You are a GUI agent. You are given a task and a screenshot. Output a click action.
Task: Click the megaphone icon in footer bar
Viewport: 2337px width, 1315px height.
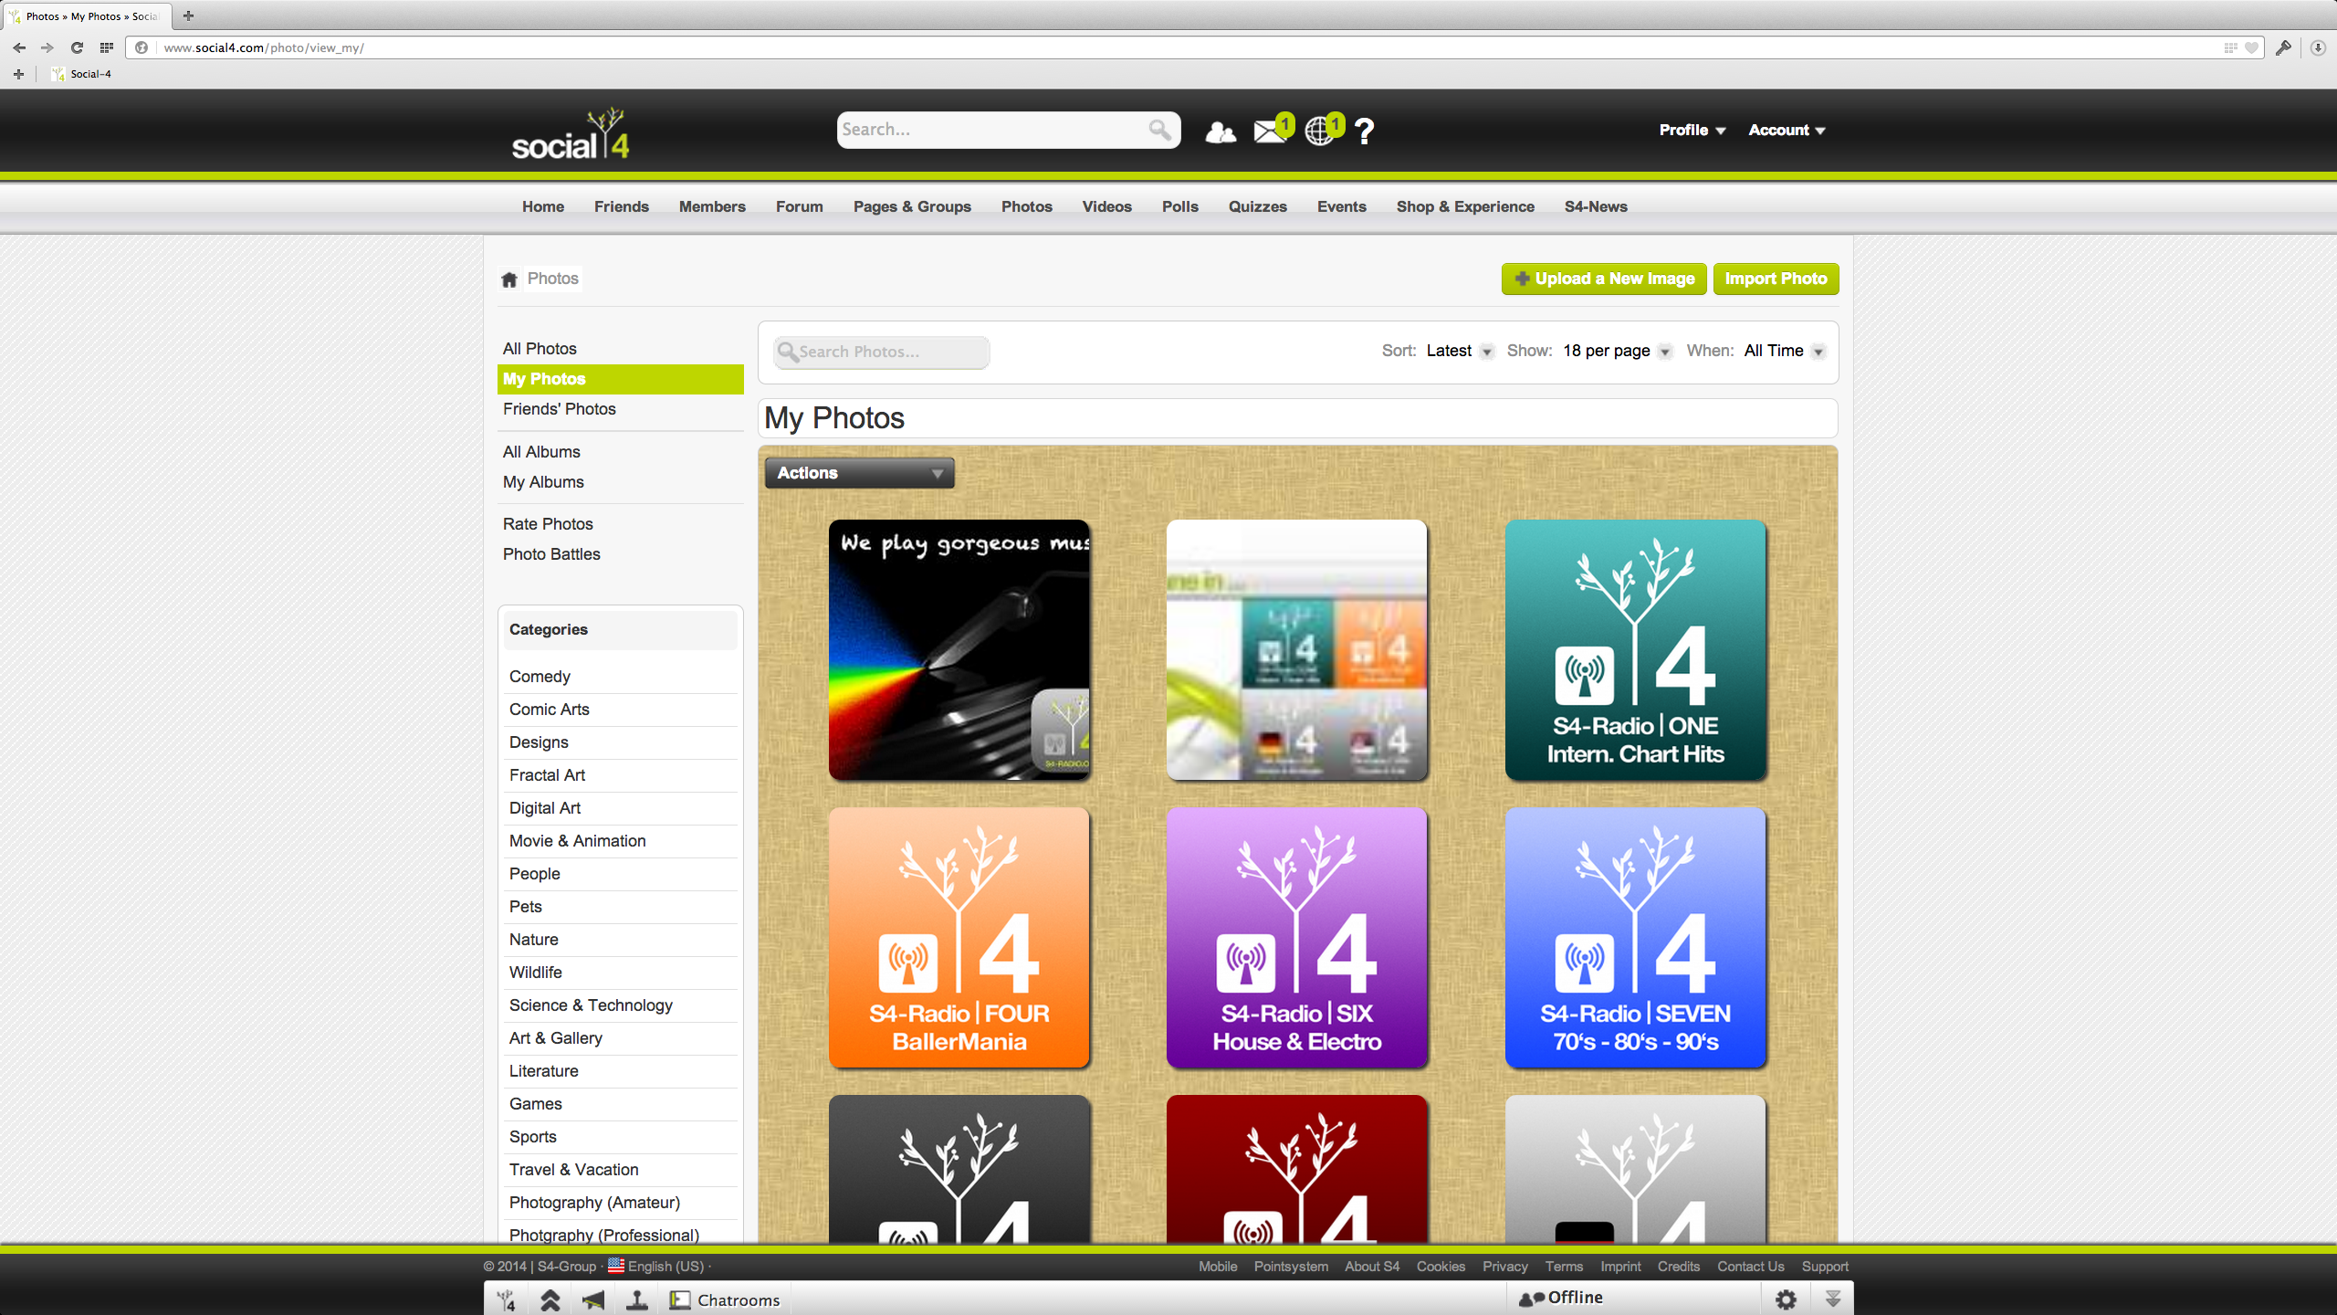coord(593,1299)
